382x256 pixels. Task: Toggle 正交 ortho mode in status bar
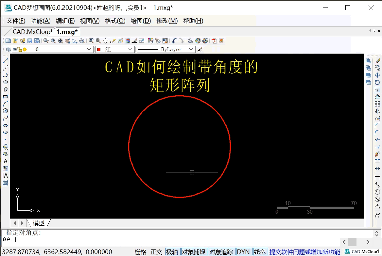tap(156, 252)
